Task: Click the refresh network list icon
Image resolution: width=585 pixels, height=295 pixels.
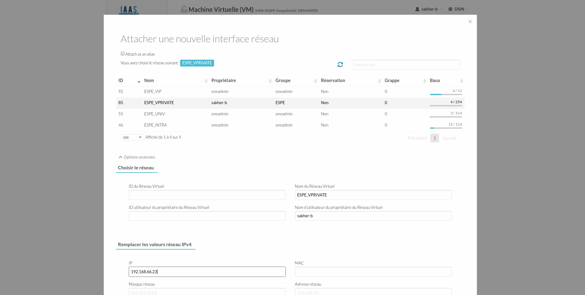Action: point(340,64)
